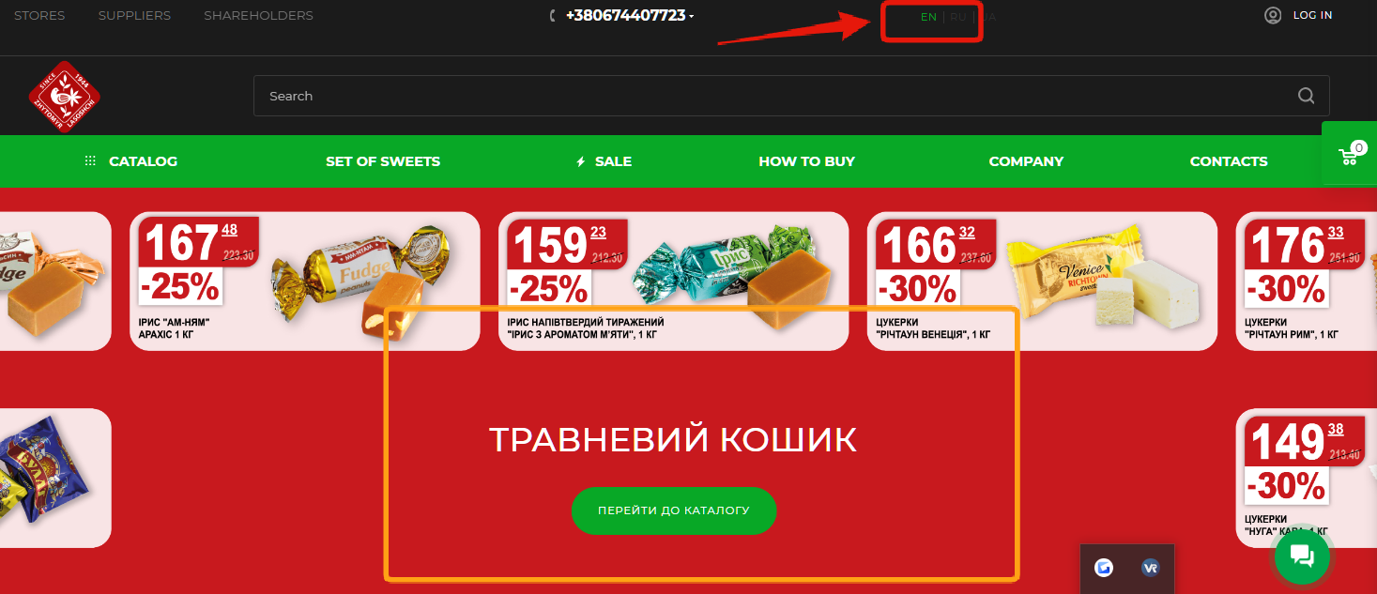Click the ПЕРЕЙТИ ДО КАТАЛОГУ button

(674, 510)
